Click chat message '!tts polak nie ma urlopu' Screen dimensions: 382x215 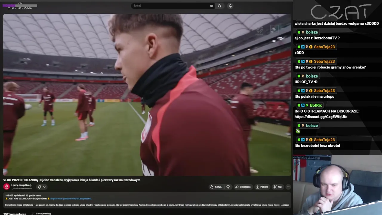314,96
